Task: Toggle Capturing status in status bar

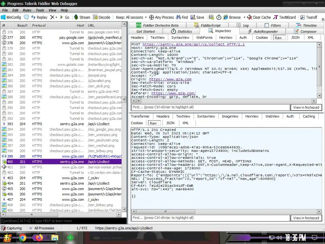Action: [x=11, y=228]
